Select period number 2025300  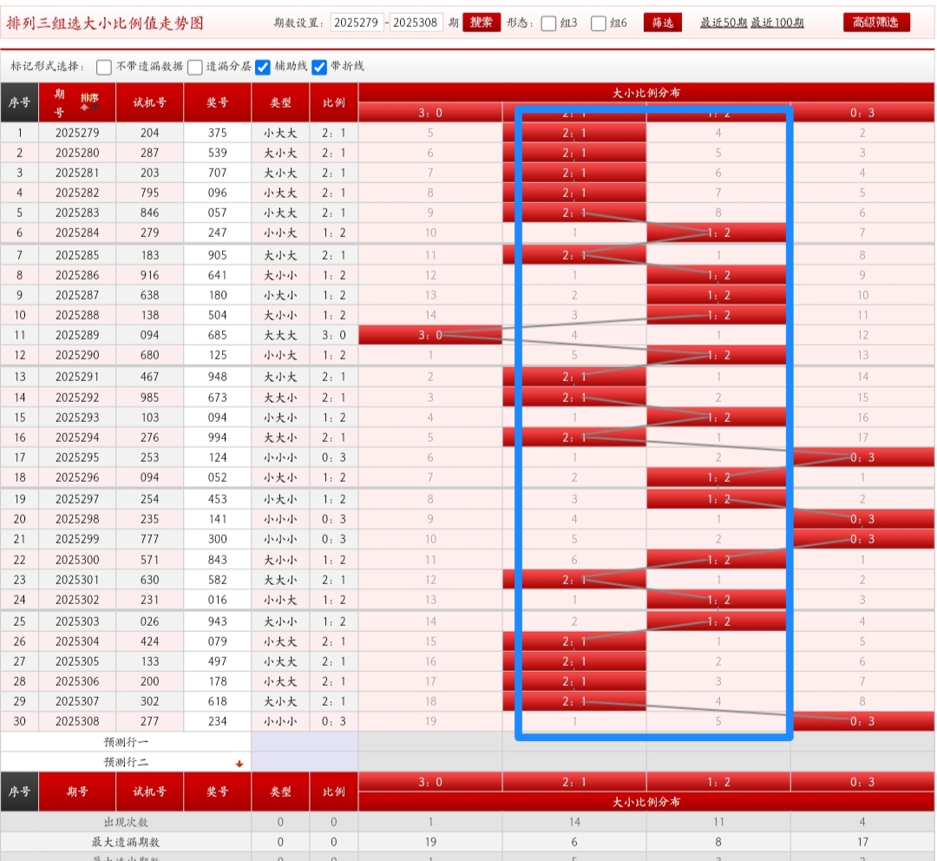(77, 560)
